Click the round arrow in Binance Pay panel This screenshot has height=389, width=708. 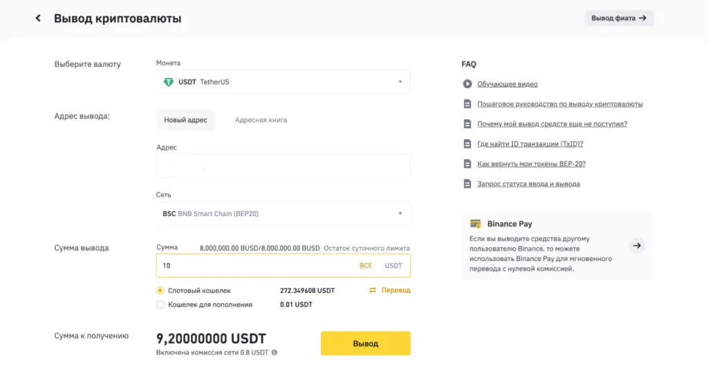pyautogui.click(x=637, y=245)
